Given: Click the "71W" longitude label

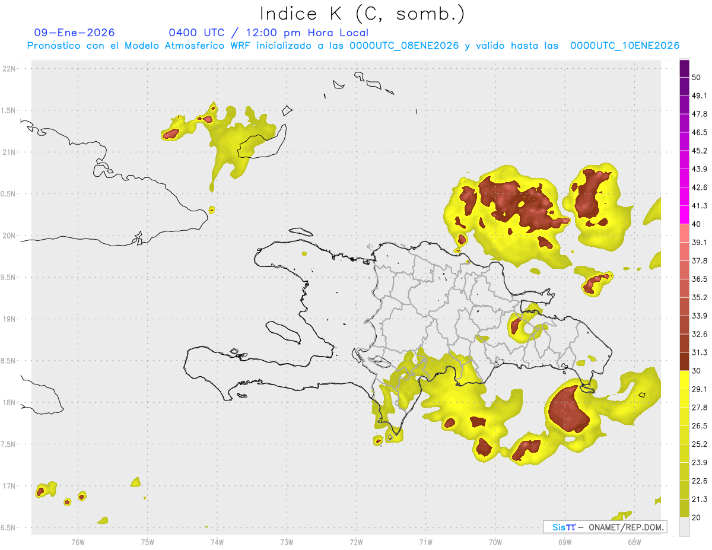Looking at the screenshot, I should tap(425, 542).
